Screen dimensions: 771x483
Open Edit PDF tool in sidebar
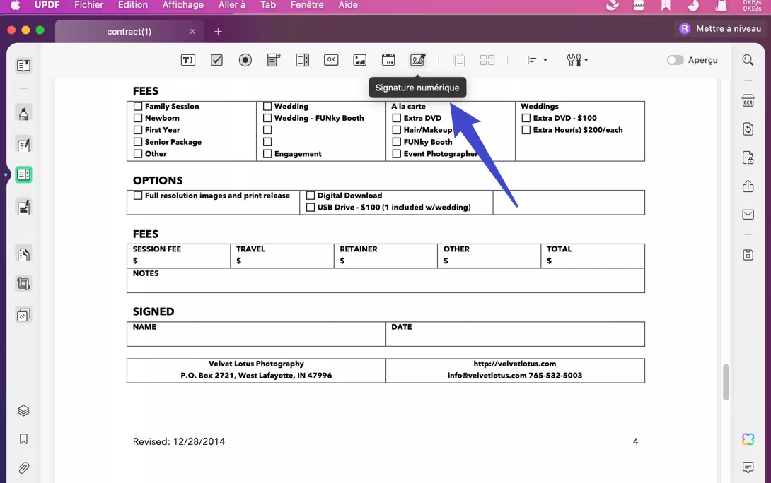coord(23,145)
